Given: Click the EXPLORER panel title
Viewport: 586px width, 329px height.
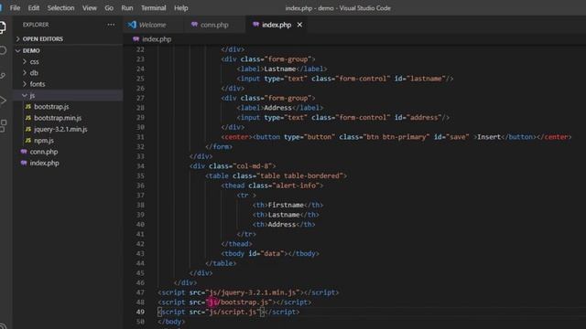Looking at the screenshot, I should [36, 25].
